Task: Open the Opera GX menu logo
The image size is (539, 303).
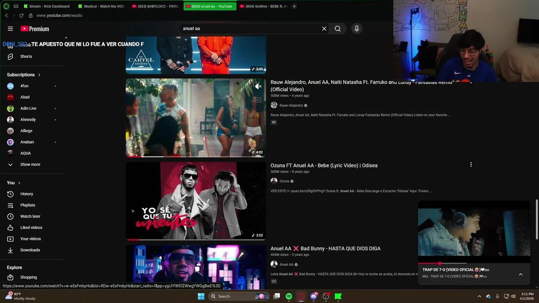Action: point(6,6)
